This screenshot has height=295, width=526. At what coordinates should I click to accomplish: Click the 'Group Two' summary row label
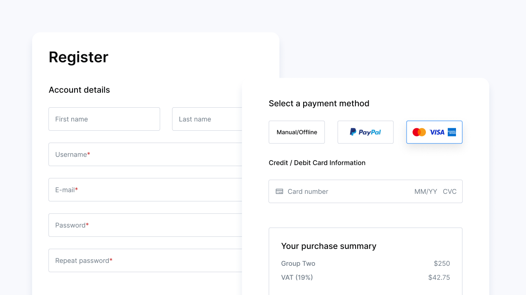click(298, 264)
